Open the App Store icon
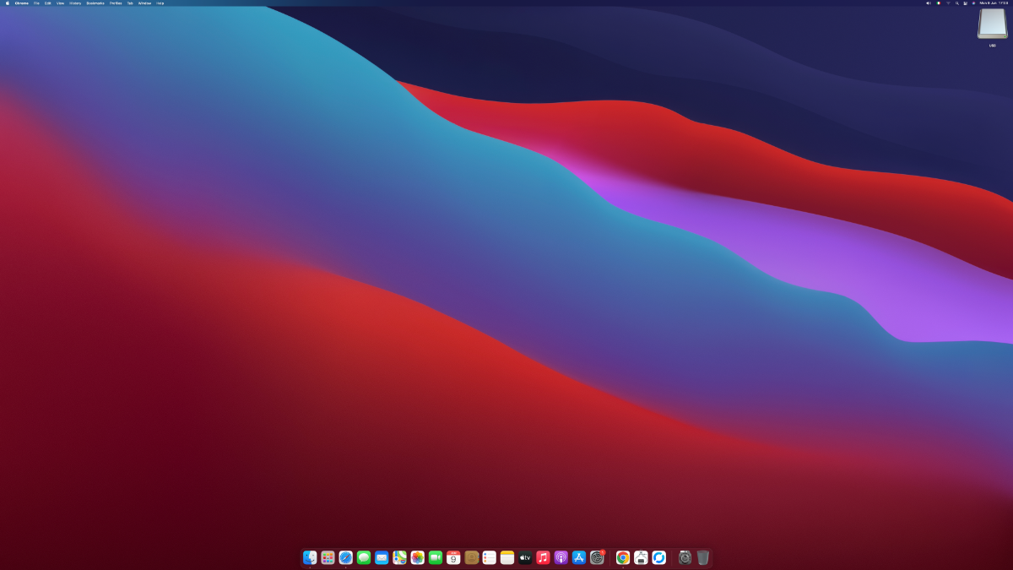Screen dimensions: 1013x570 [579, 557]
